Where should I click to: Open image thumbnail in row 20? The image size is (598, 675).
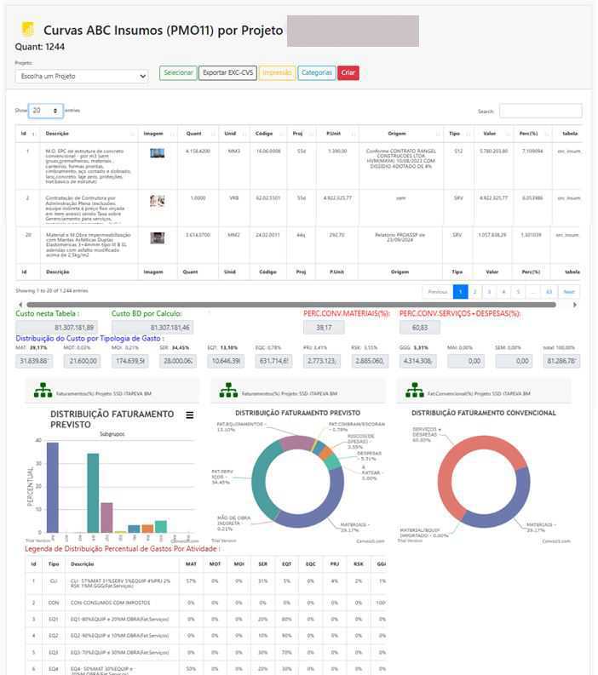[157, 238]
